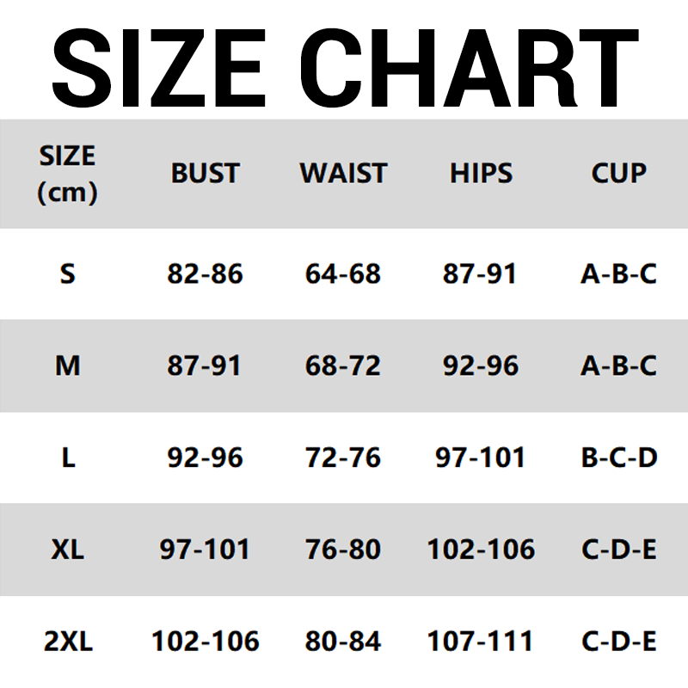Select bust value 97-101 for size XL

pyautogui.click(x=205, y=550)
